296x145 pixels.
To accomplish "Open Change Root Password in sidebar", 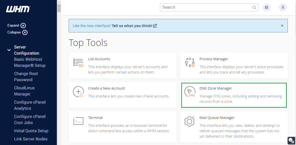I will pyautogui.click(x=26, y=77).
